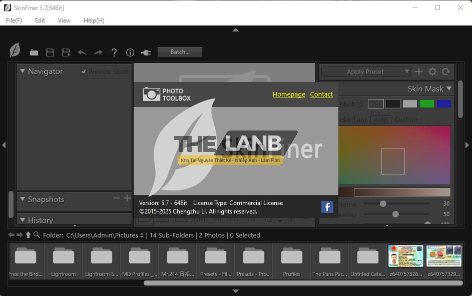Open the Facebook page from the About dialog

click(327, 207)
